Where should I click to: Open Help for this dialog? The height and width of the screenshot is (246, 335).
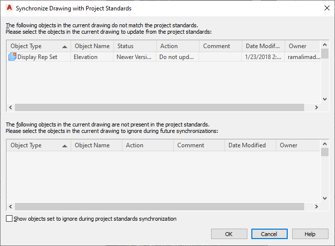point(310,234)
